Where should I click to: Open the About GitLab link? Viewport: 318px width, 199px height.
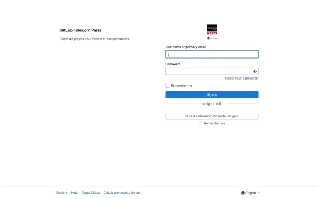[x=91, y=193]
